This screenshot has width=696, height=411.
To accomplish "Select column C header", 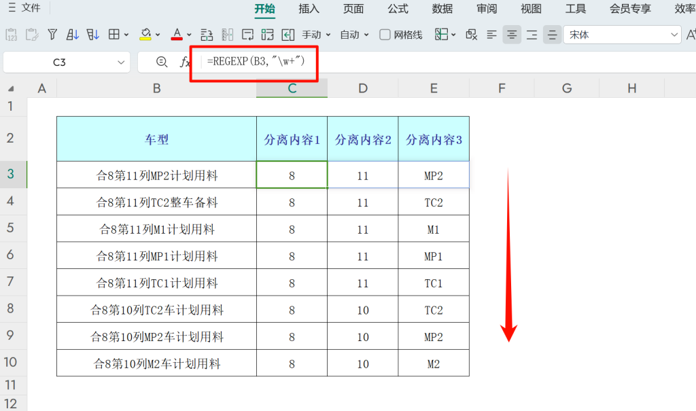I will coord(292,88).
